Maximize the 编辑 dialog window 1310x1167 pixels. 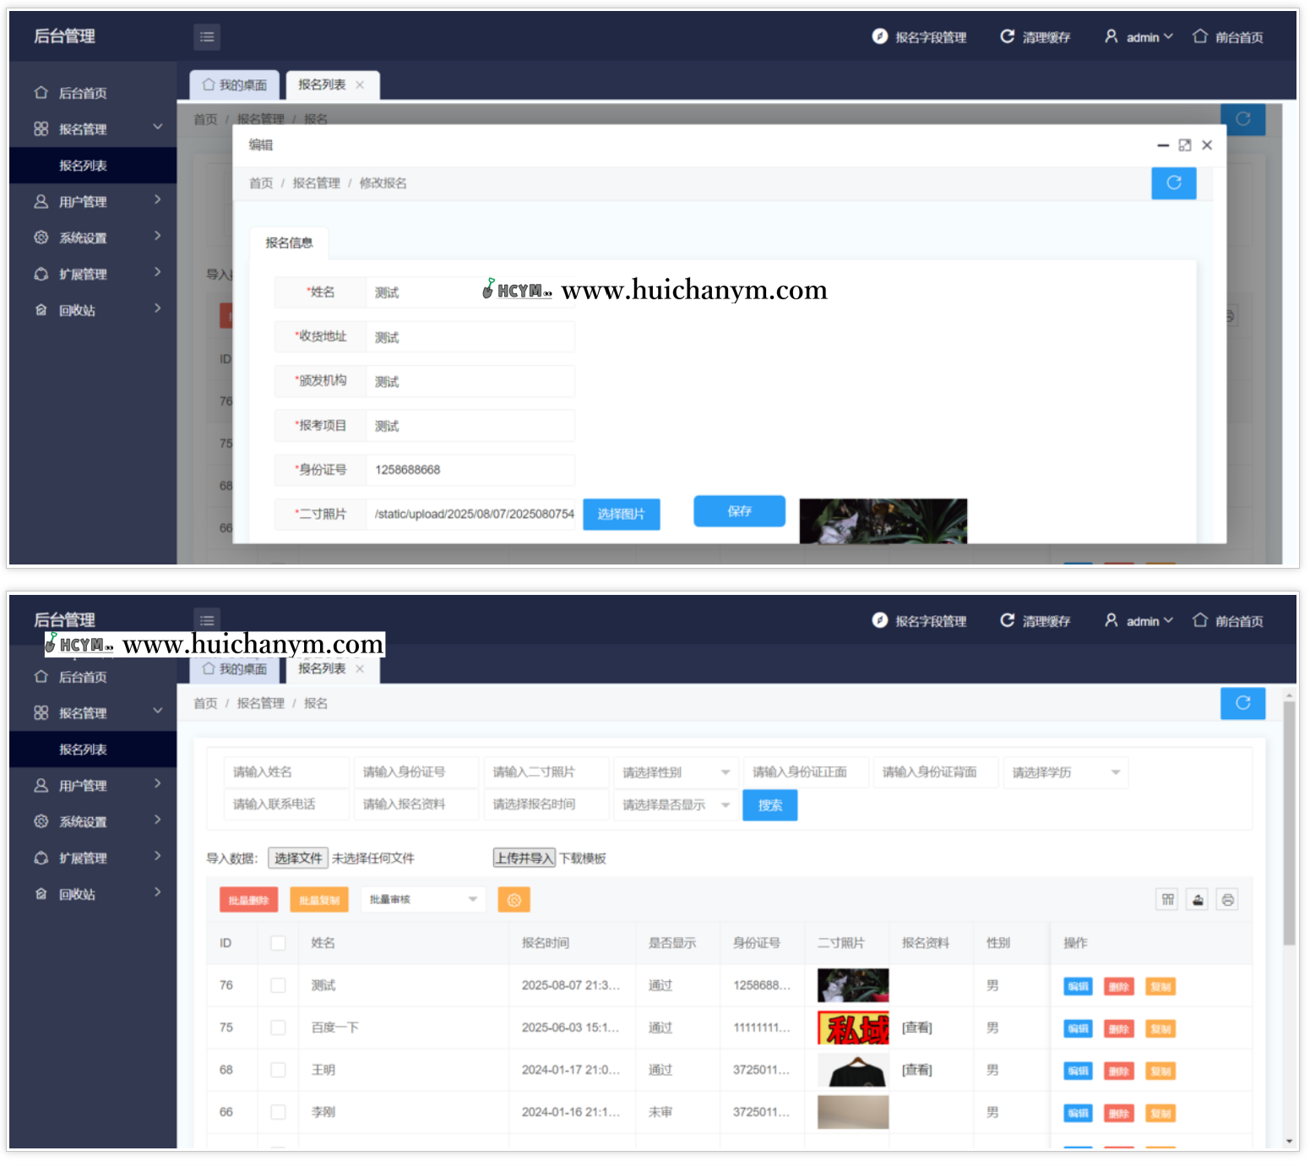point(1184,145)
